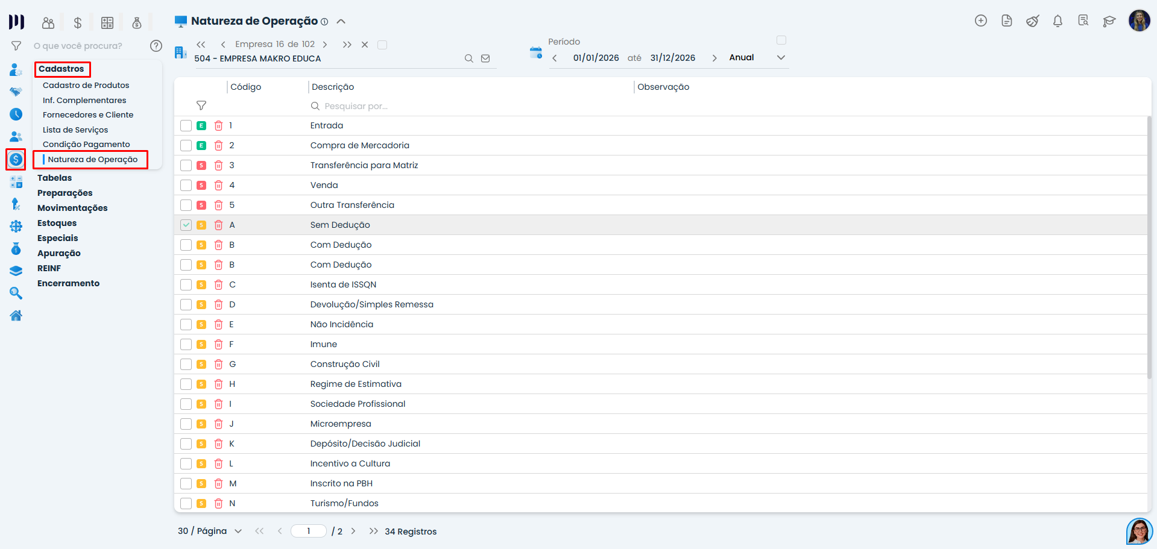Open the help question mark icon
Viewport: 1157px width, 549px height.
[x=156, y=46]
